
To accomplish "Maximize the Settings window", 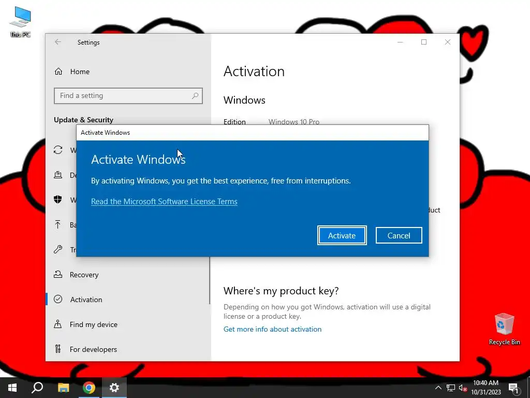I will 424,42.
